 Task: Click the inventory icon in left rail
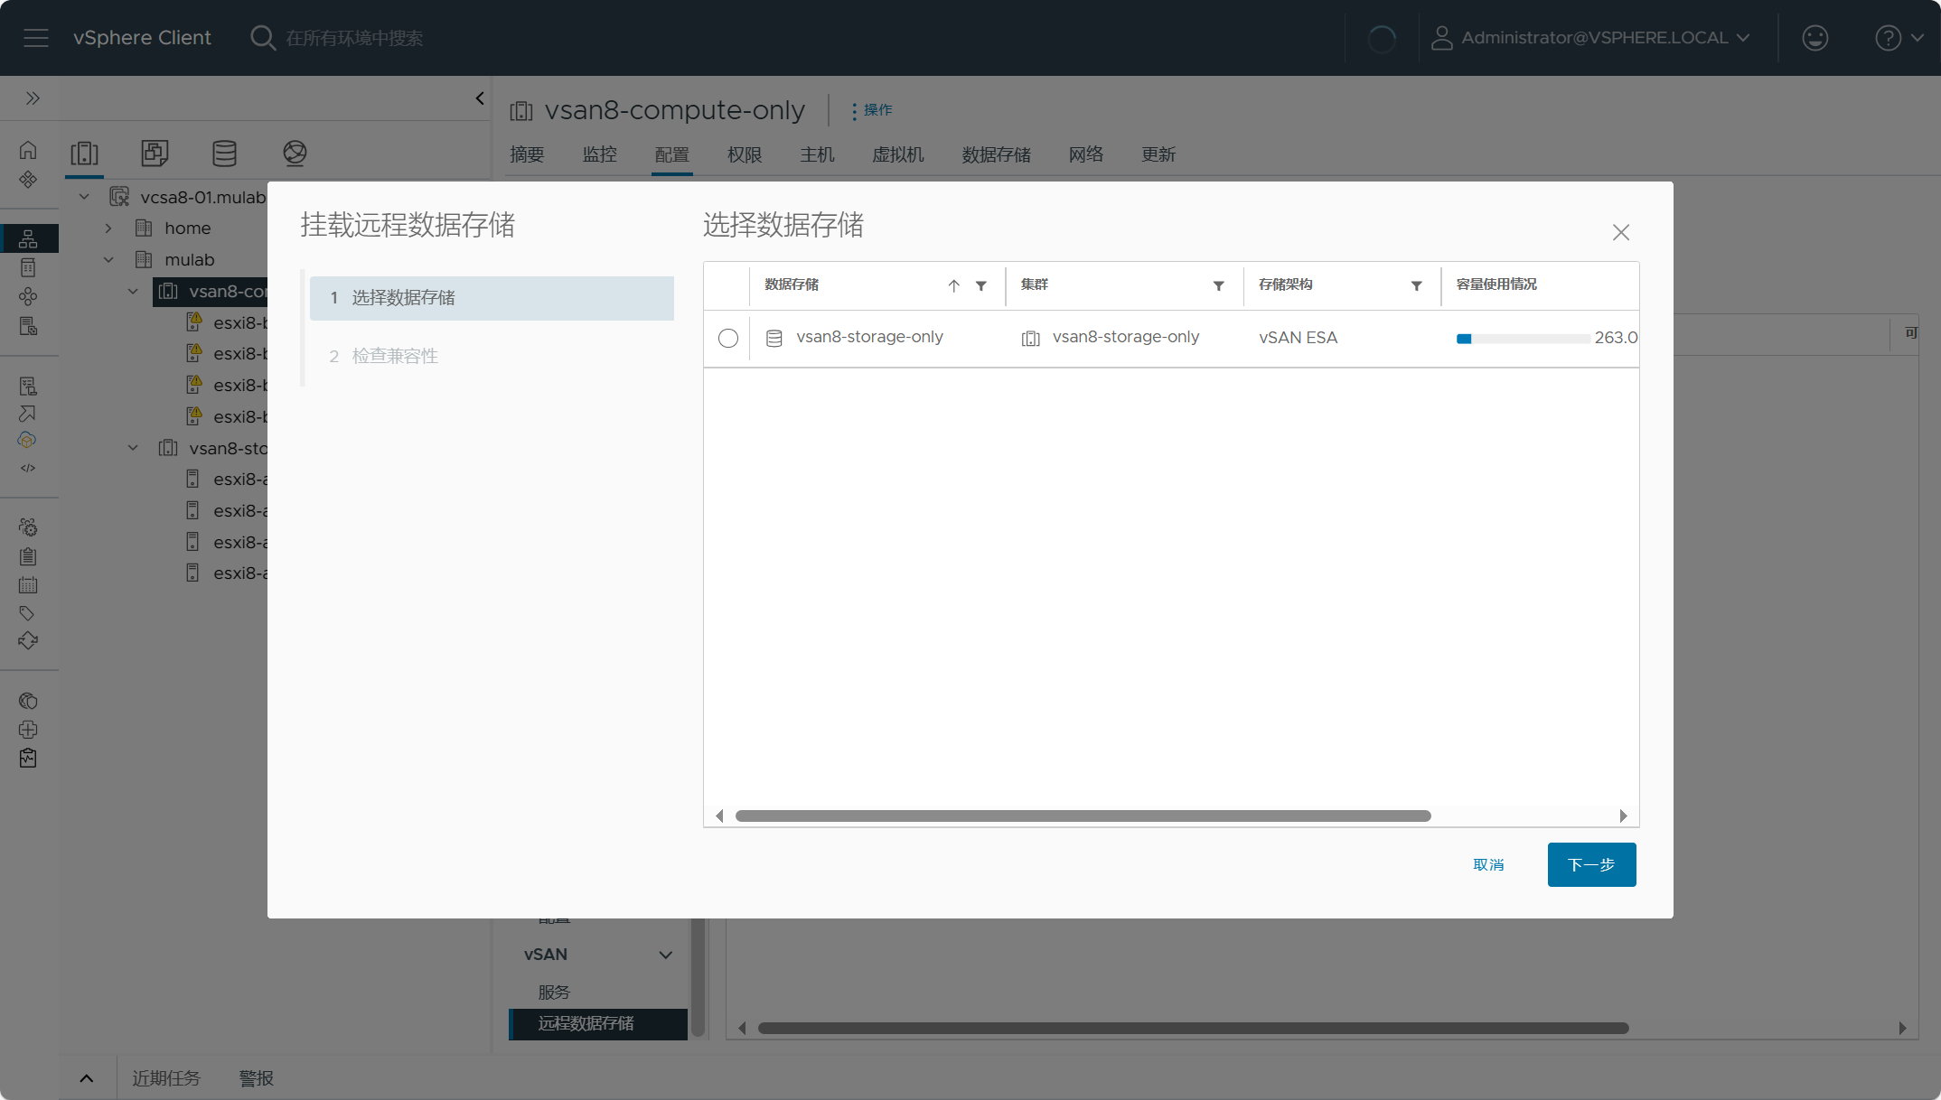tap(28, 238)
